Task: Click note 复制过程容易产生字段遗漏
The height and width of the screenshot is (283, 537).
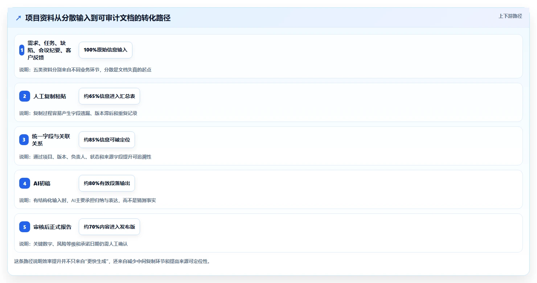Action: [78, 113]
